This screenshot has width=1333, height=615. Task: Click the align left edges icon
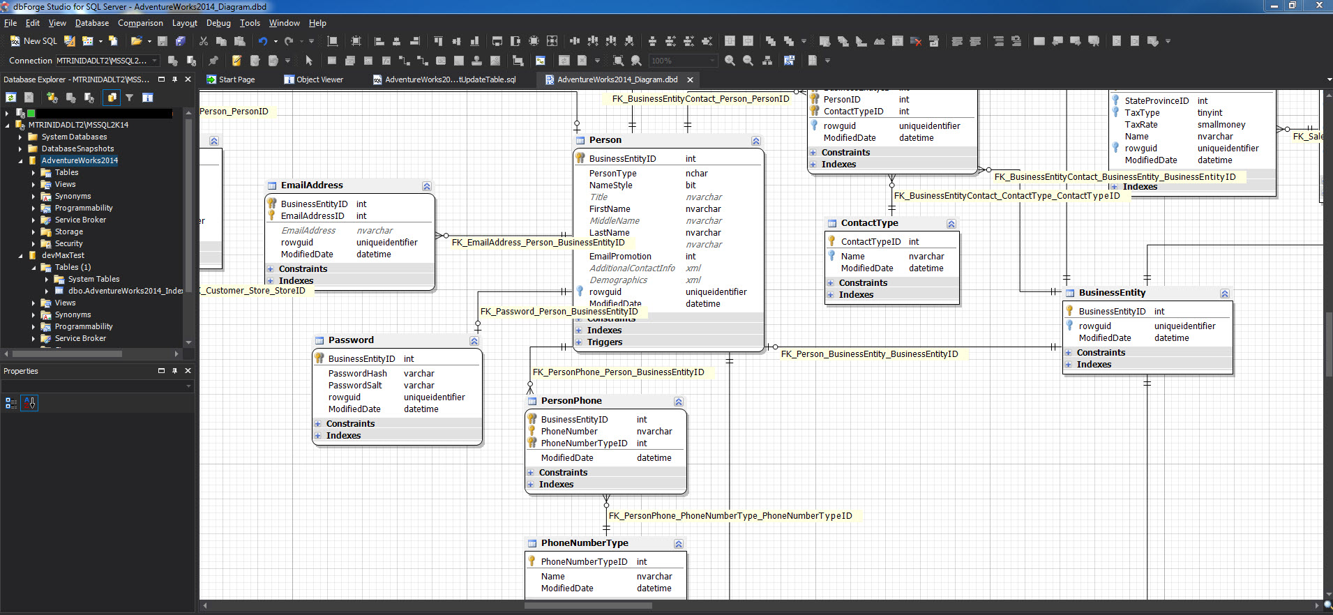[379, 41]
